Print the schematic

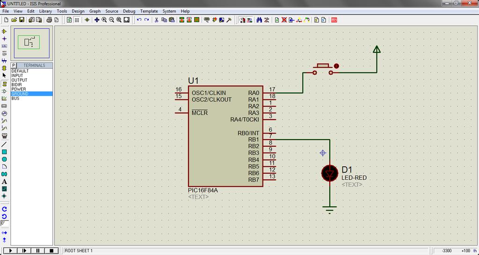pos(49,20)
